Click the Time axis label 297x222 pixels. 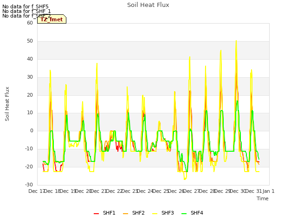pos(263,198)
